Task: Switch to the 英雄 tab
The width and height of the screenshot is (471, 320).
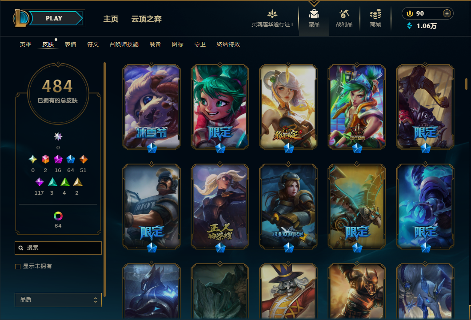Action: click(25, 44)
